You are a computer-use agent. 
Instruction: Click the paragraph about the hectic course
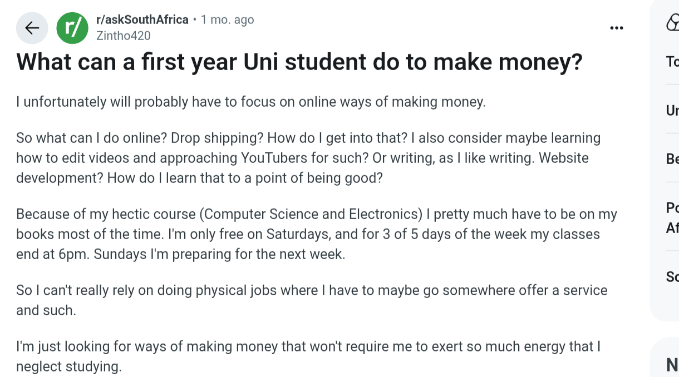[316, 234]
